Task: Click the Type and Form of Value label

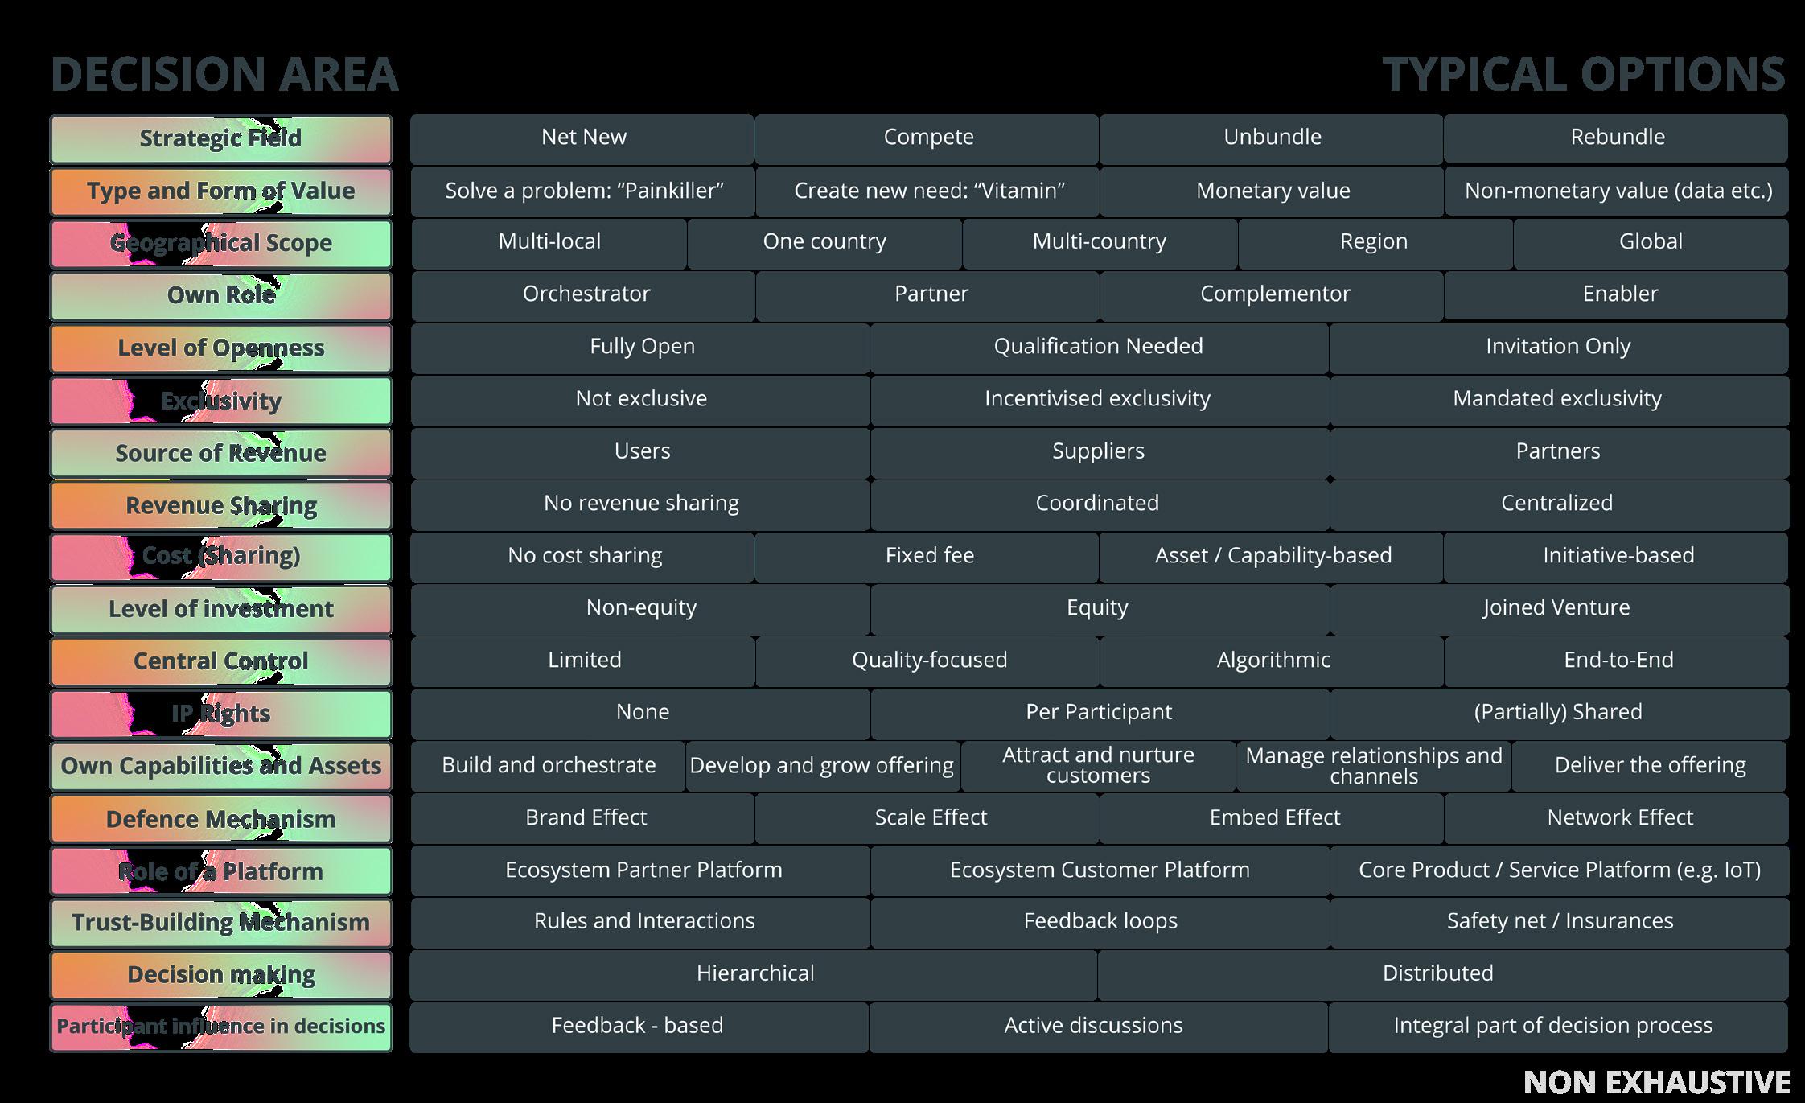Action: click(x=220, y=191)
